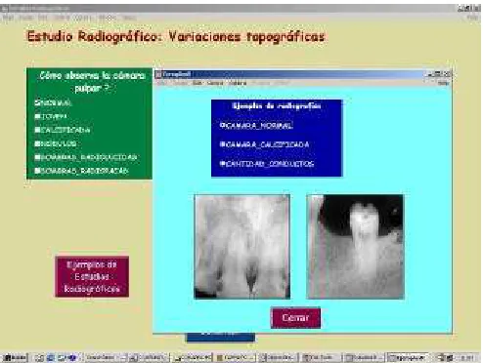This screenshot has width=483, height=363.
Task: Open the right radiograph with dark crown area
Action: [x=355, y=247]
